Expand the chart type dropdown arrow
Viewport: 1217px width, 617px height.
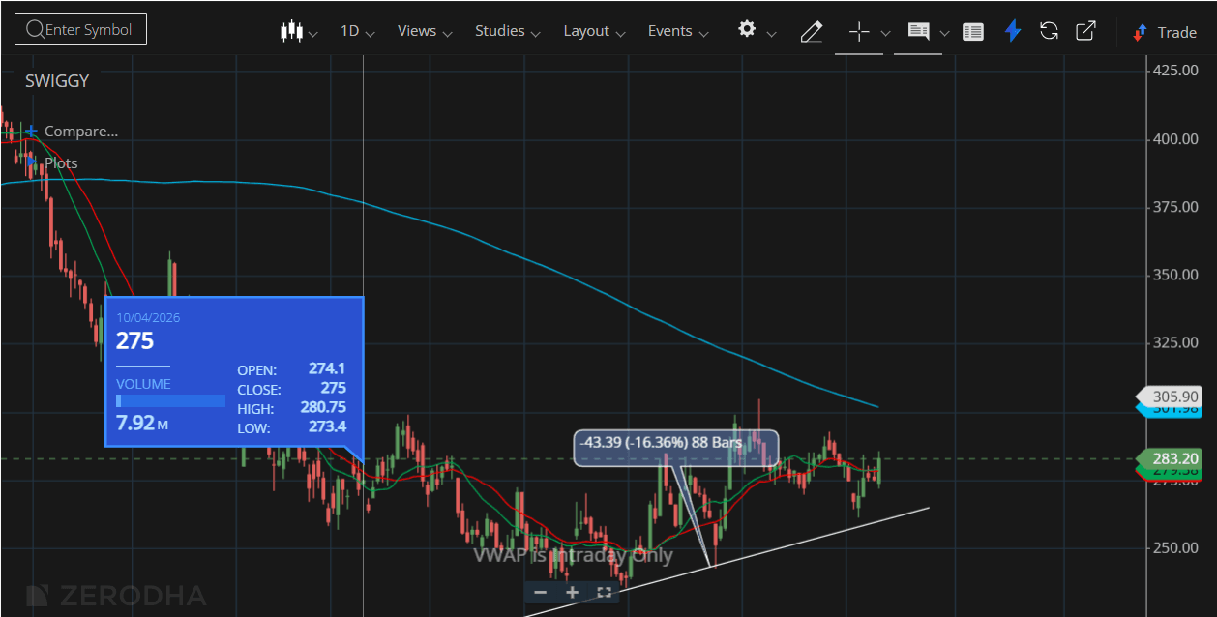313,34
